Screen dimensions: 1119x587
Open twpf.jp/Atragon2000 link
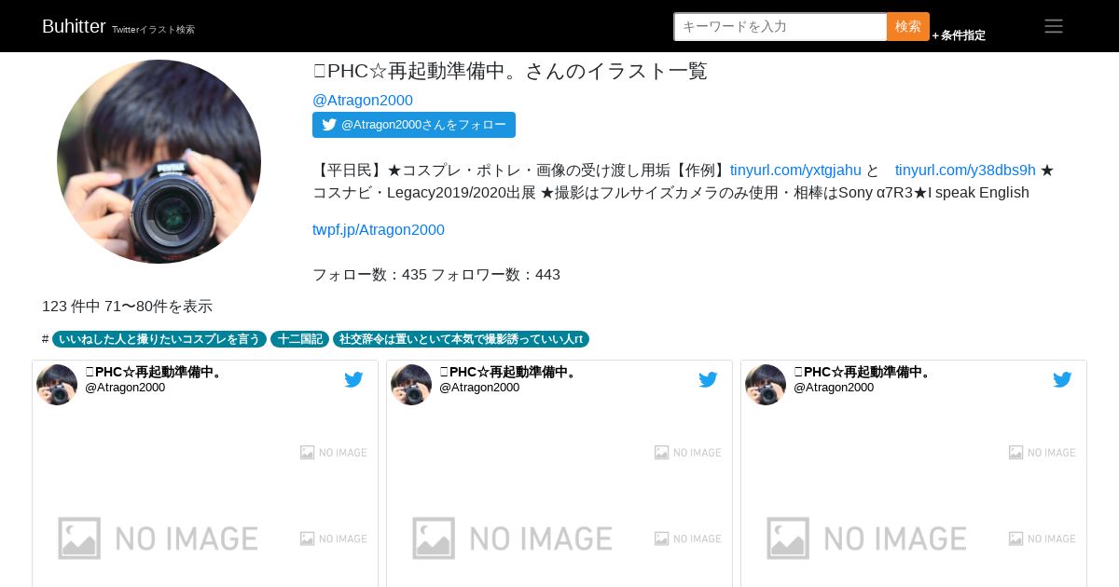tap(379, 229)
